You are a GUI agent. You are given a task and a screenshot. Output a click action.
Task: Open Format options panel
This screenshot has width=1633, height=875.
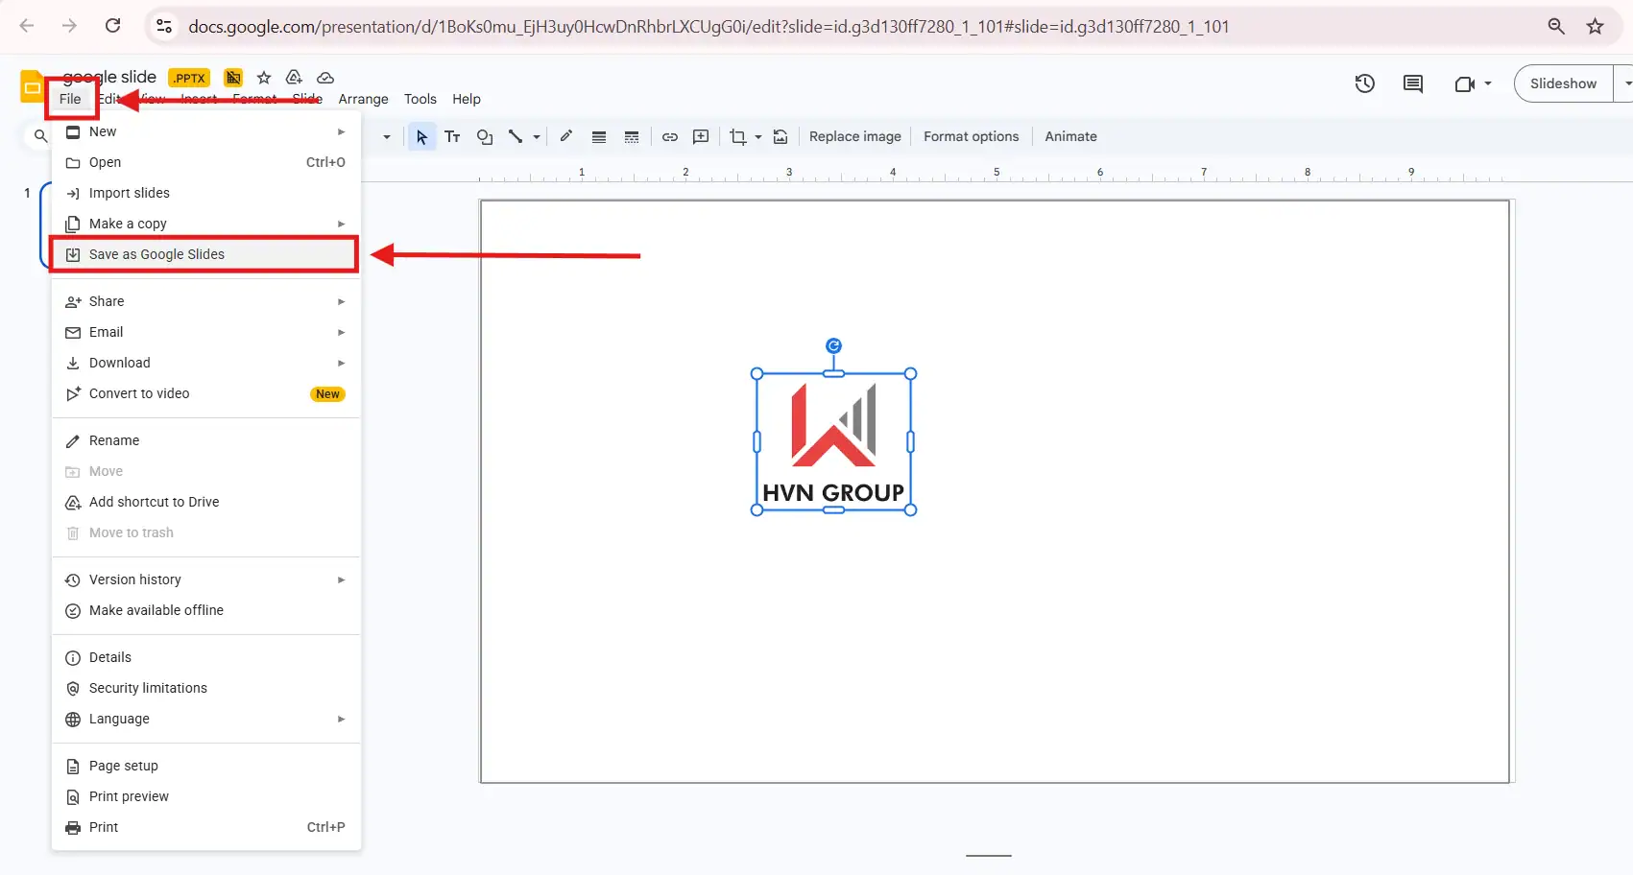tap(972, 136)
